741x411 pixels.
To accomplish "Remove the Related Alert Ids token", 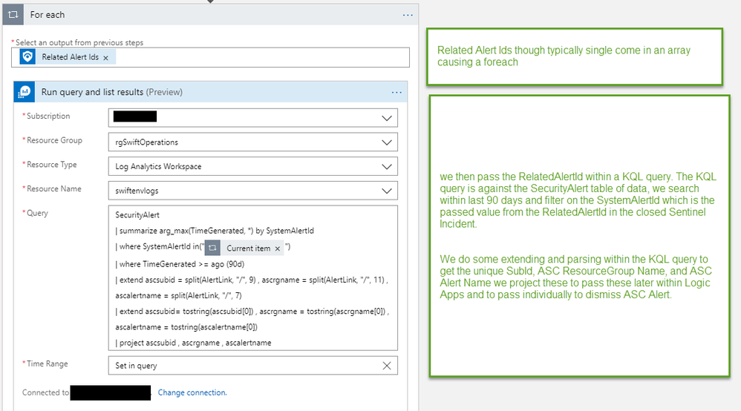I will 106,58.
